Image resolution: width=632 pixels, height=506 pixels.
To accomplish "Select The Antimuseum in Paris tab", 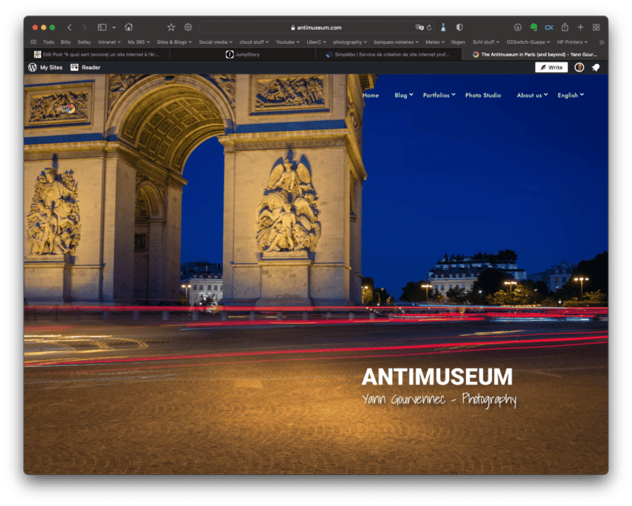I will 535,54.
